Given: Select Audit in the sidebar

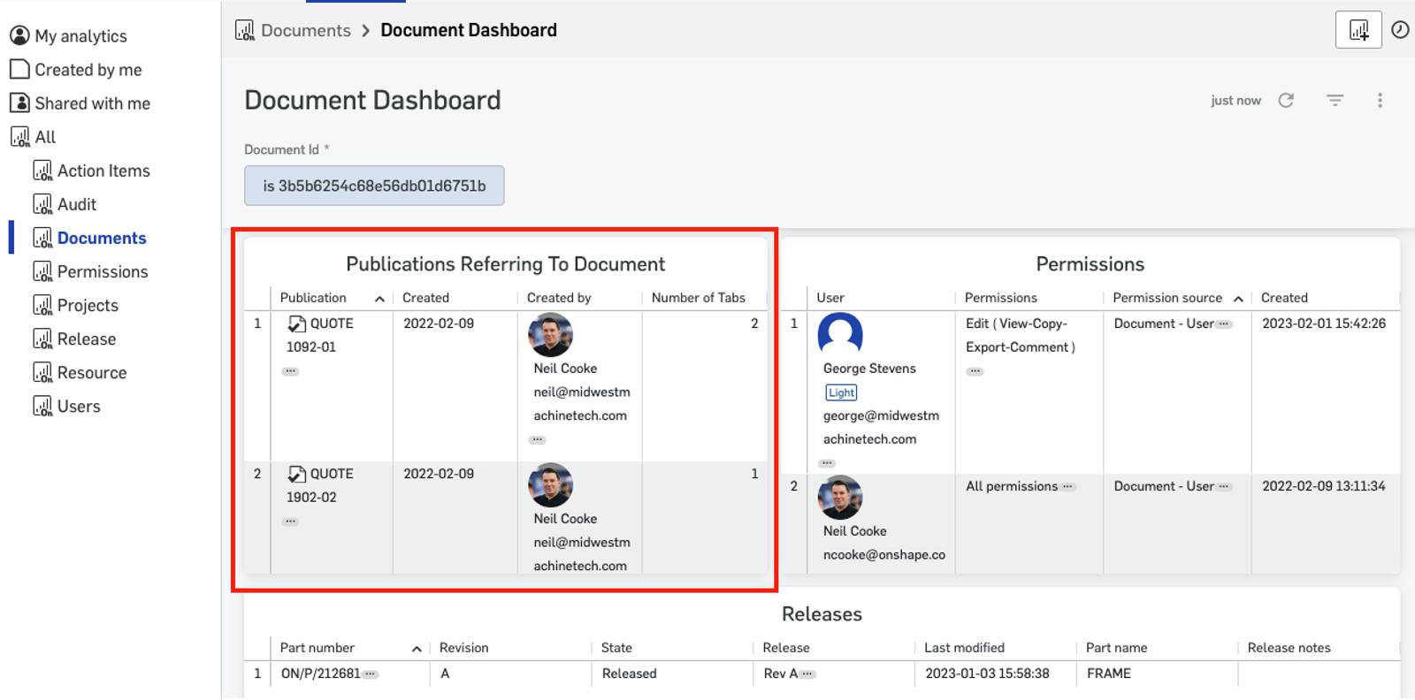Looking at the screenshot, I should point(76,204).
